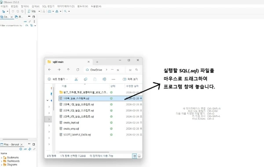Screen dimensions: 264x167
Task: Expand the DBeaver search icon dropdown arrow
Action: tap(69, 11)
